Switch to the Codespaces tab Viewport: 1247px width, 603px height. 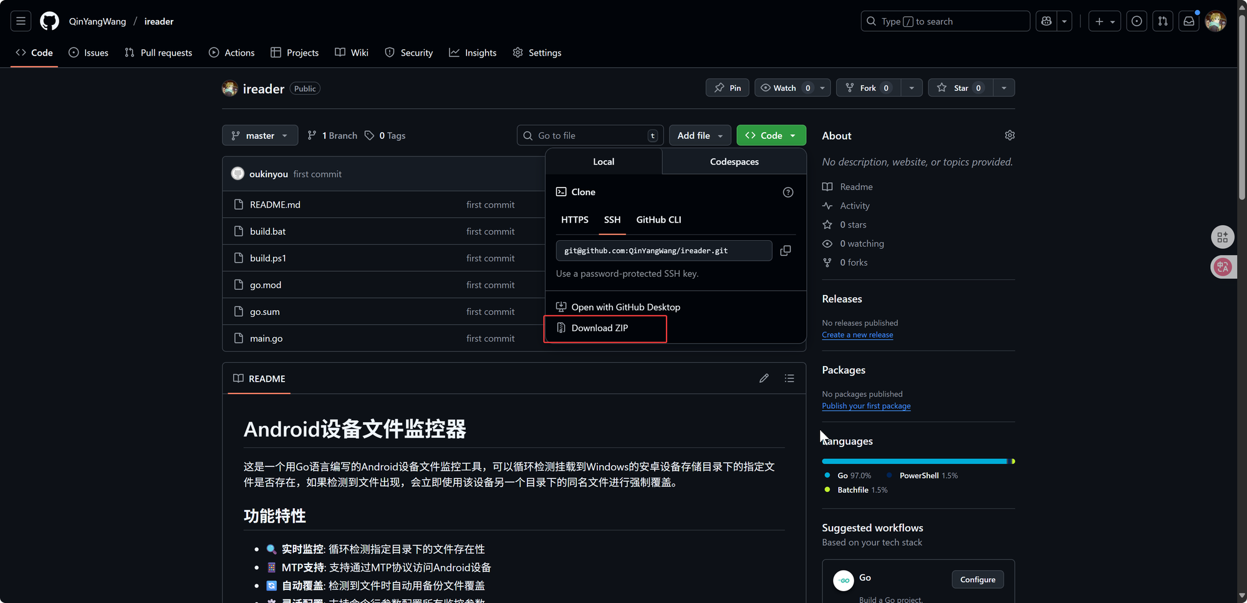(734, 162)
